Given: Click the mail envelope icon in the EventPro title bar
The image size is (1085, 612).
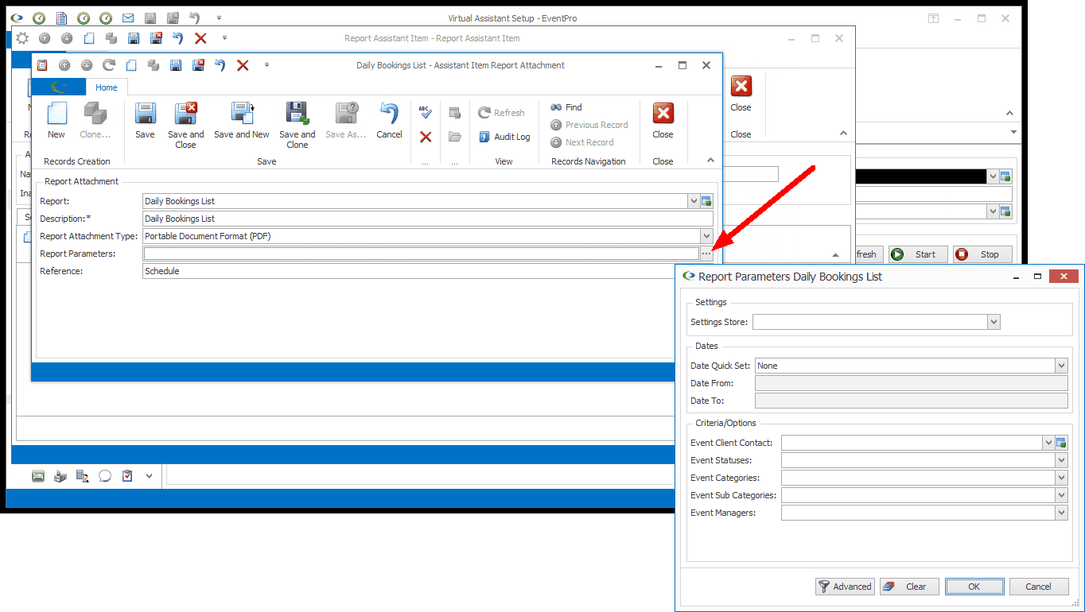Looking at the screenshot, I should tap(128, 17).
